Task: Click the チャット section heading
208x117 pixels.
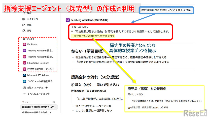Action: pyautogui.click(x=26, y=102)
